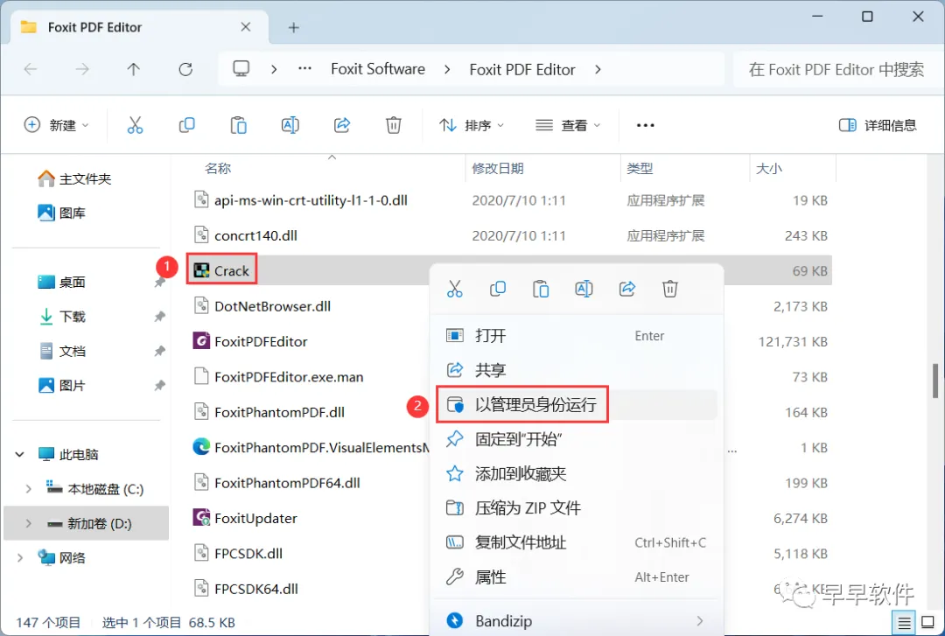The width and height of the screenshot is (945, 636).
Task: Choose 打开 in the context menu
Action: point(576,336)
